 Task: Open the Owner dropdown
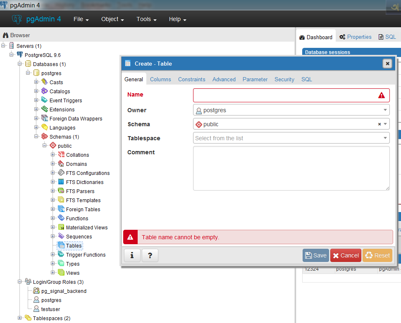(385, 110)
